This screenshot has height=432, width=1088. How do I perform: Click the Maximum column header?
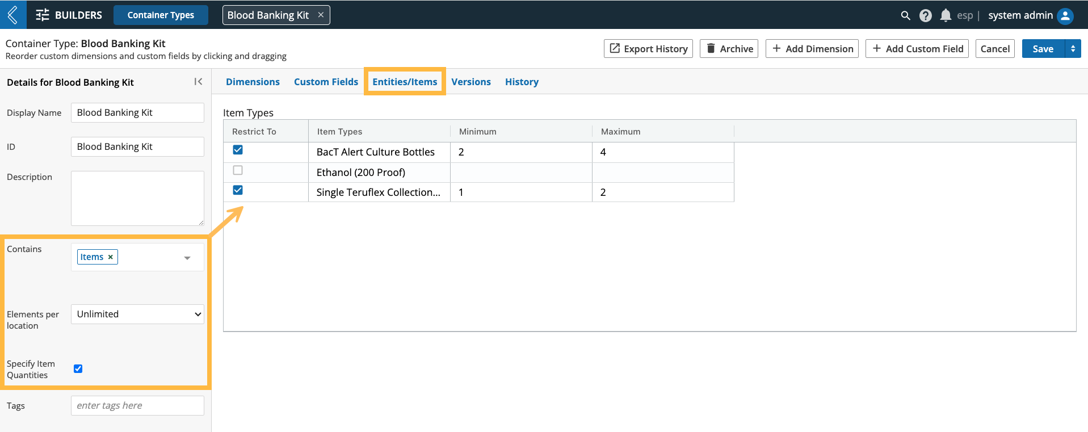pos(663,131)
